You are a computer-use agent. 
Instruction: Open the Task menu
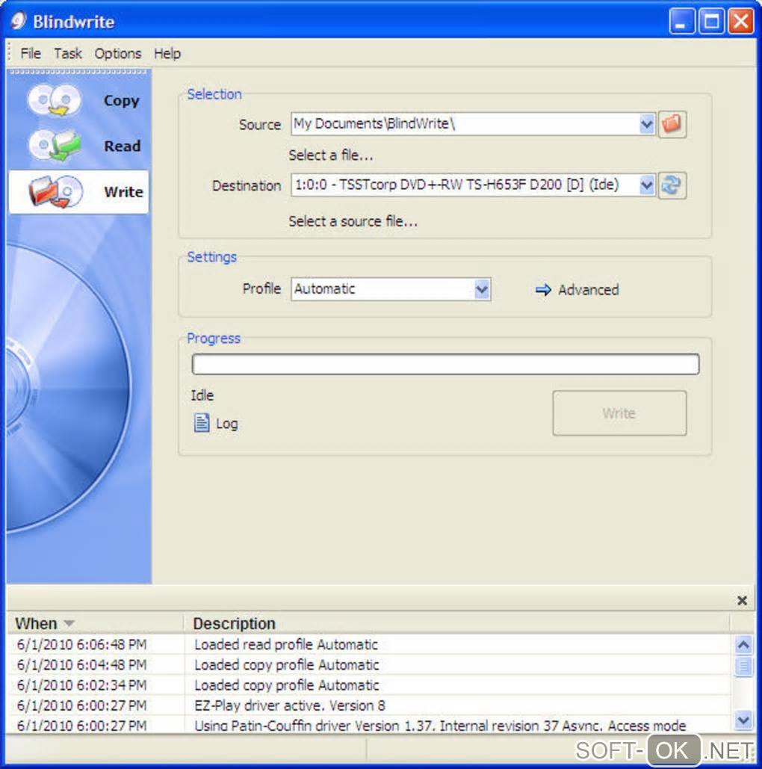68,54
